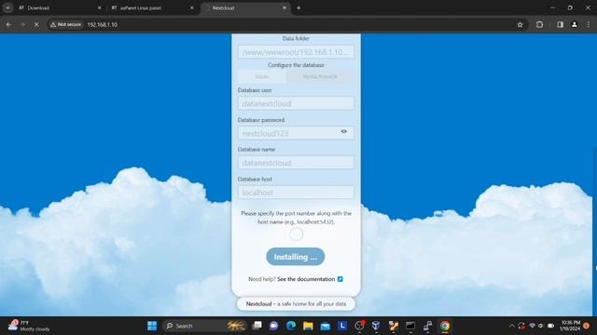The width and height of the screenshot is (597, 335).
Task: Open the clock and date panel
Action: pos(570,326)
